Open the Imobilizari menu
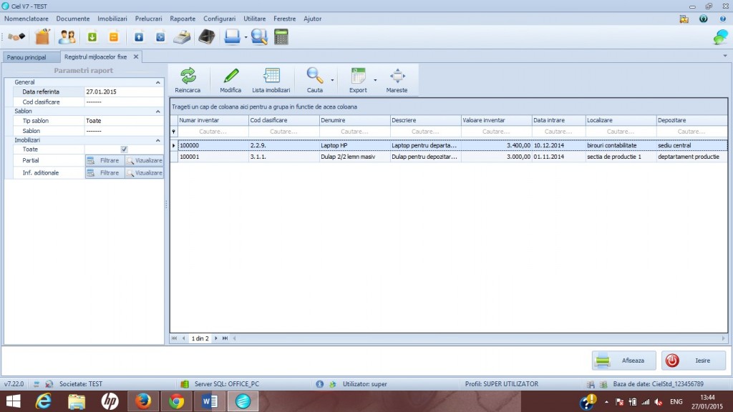The image size is (733, 412). 112,19
